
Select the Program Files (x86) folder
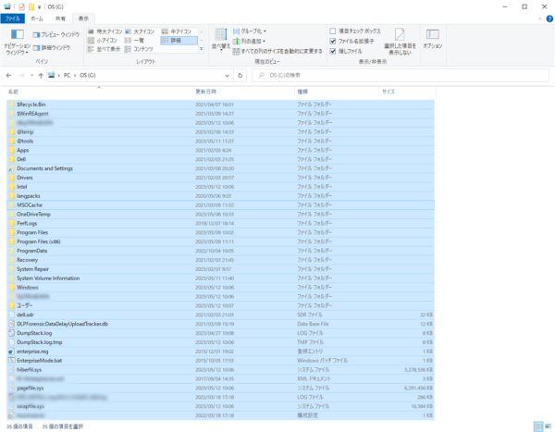[x=220, y=241]
